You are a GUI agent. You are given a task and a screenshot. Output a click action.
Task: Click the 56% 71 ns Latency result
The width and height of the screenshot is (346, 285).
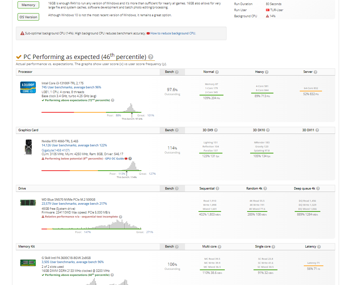pyautogui.click(x=314, y=269)
